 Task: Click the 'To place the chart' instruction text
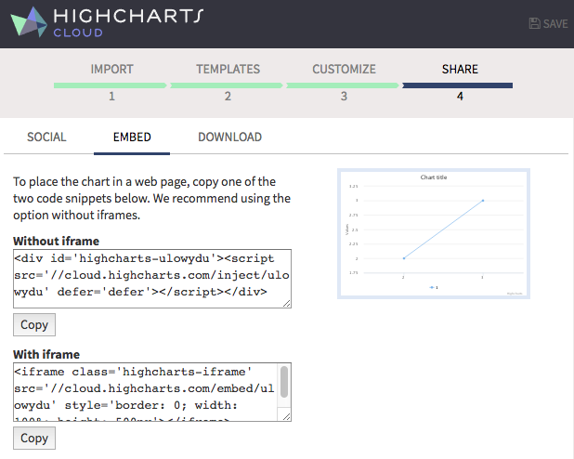pyautogui.click(x=152, y=198)
